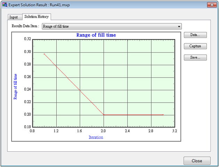The width and height of the screenshot is (219, 167).
Task: Select the data point marker at iteration 3
Action: (x=163, y=115)
